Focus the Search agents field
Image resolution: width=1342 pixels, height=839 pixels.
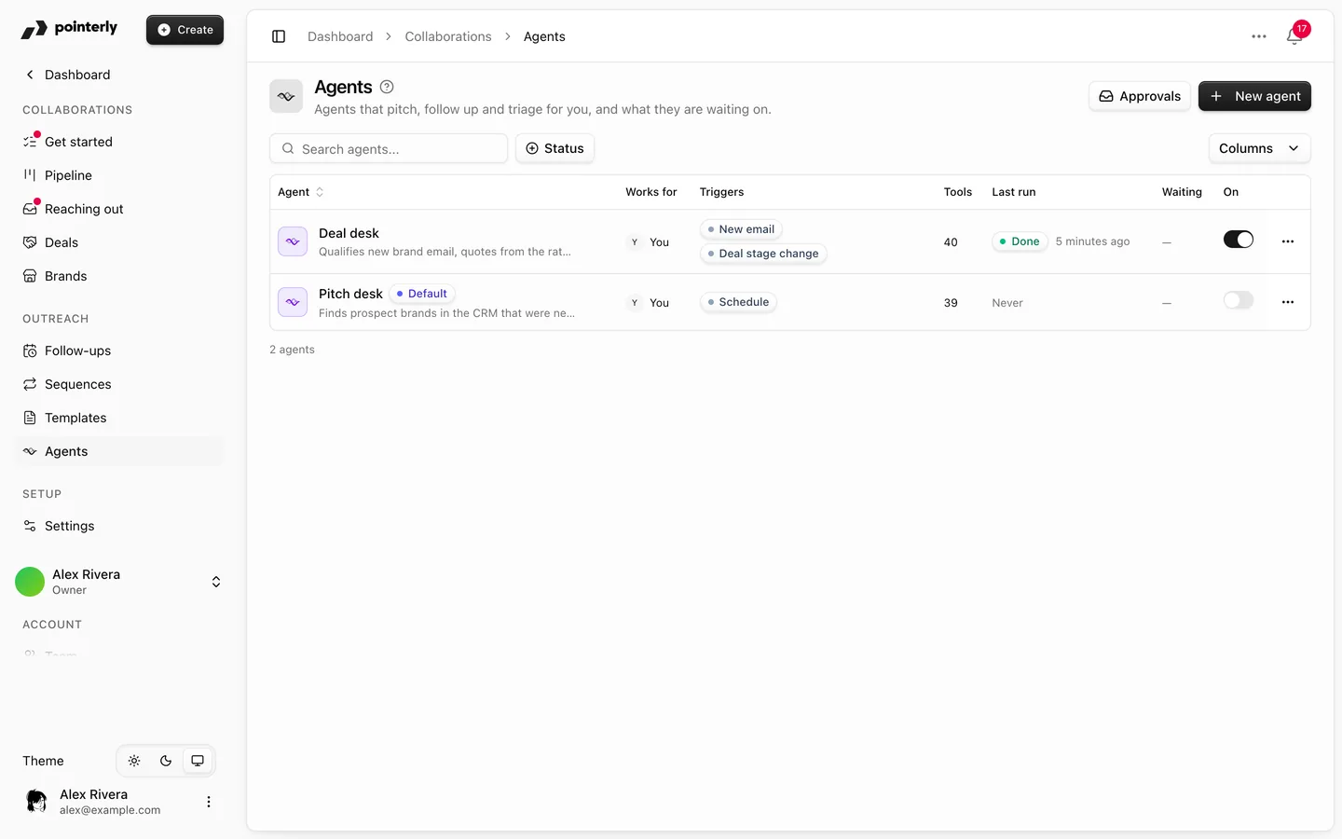coord(389,148)
